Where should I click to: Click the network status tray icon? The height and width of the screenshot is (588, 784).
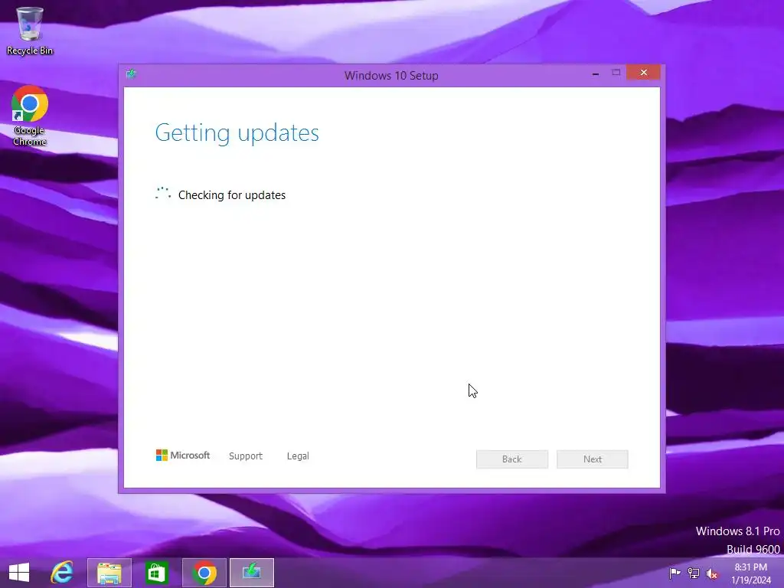[694, 573]
